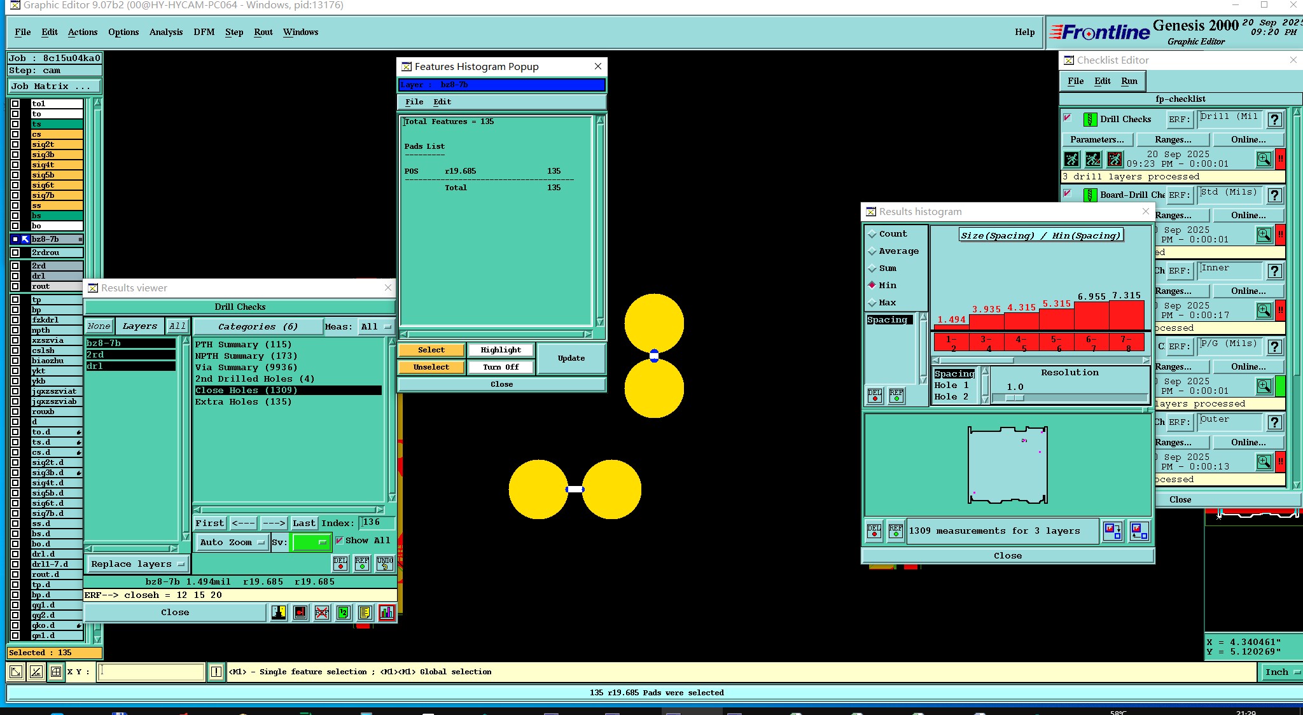Click the yellow notes report icon in Results viewer
The image size is (1303, 715).
point(365,613)
